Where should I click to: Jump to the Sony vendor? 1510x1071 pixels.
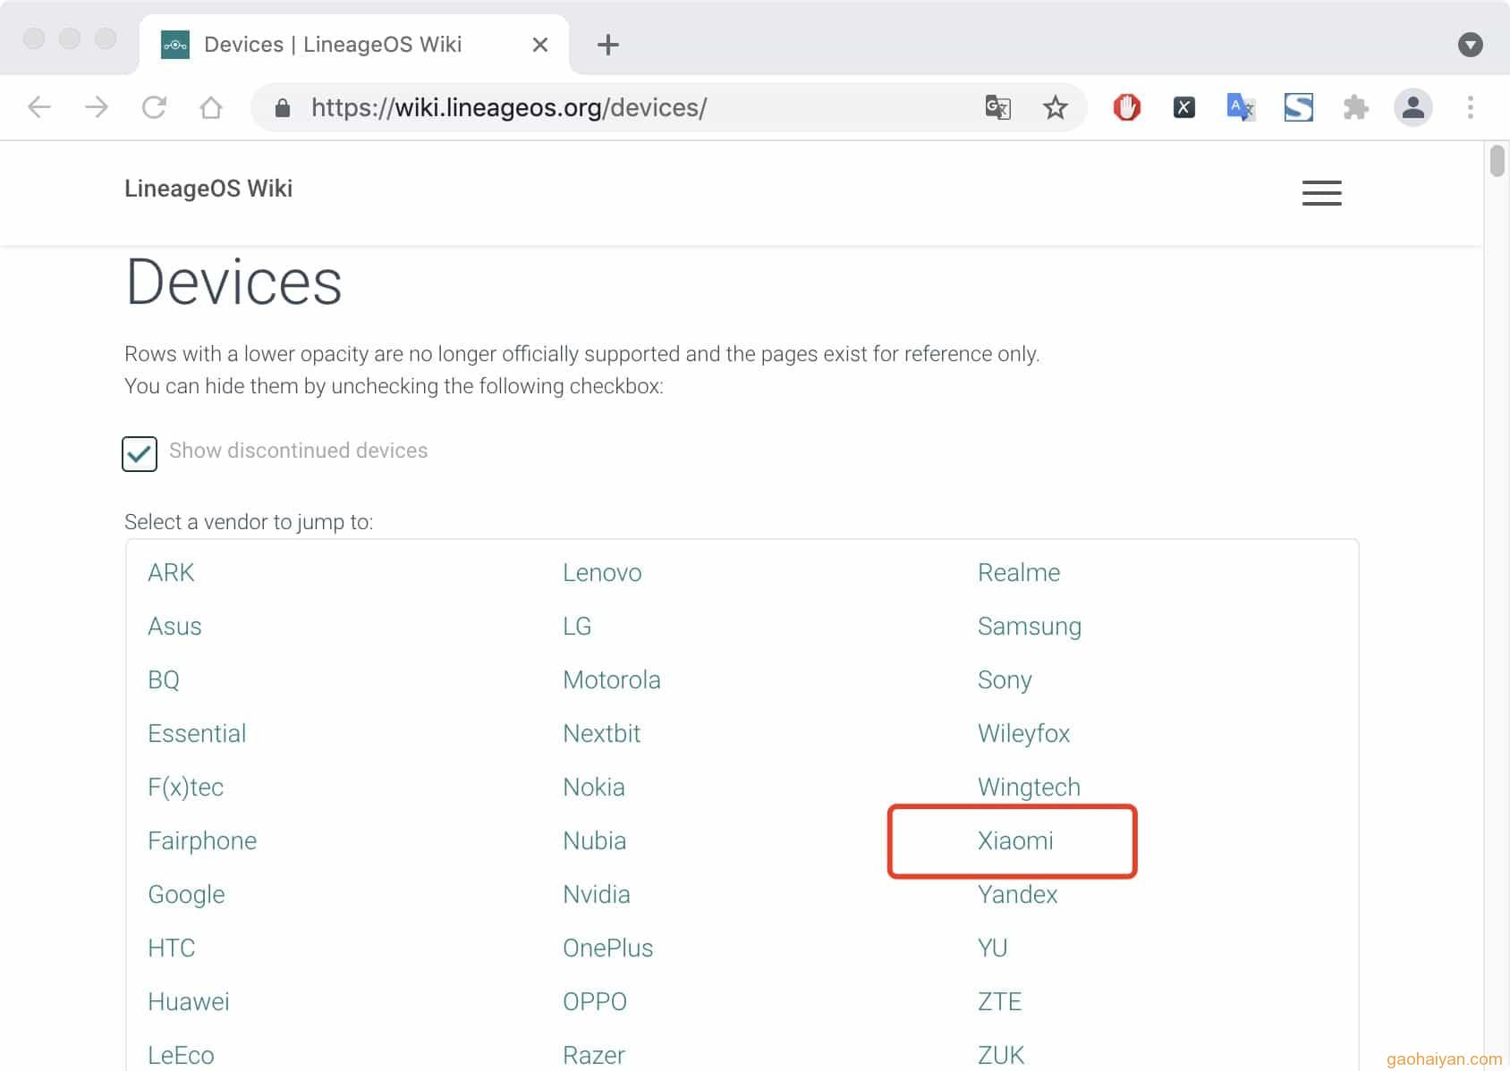pos(1005,679)
